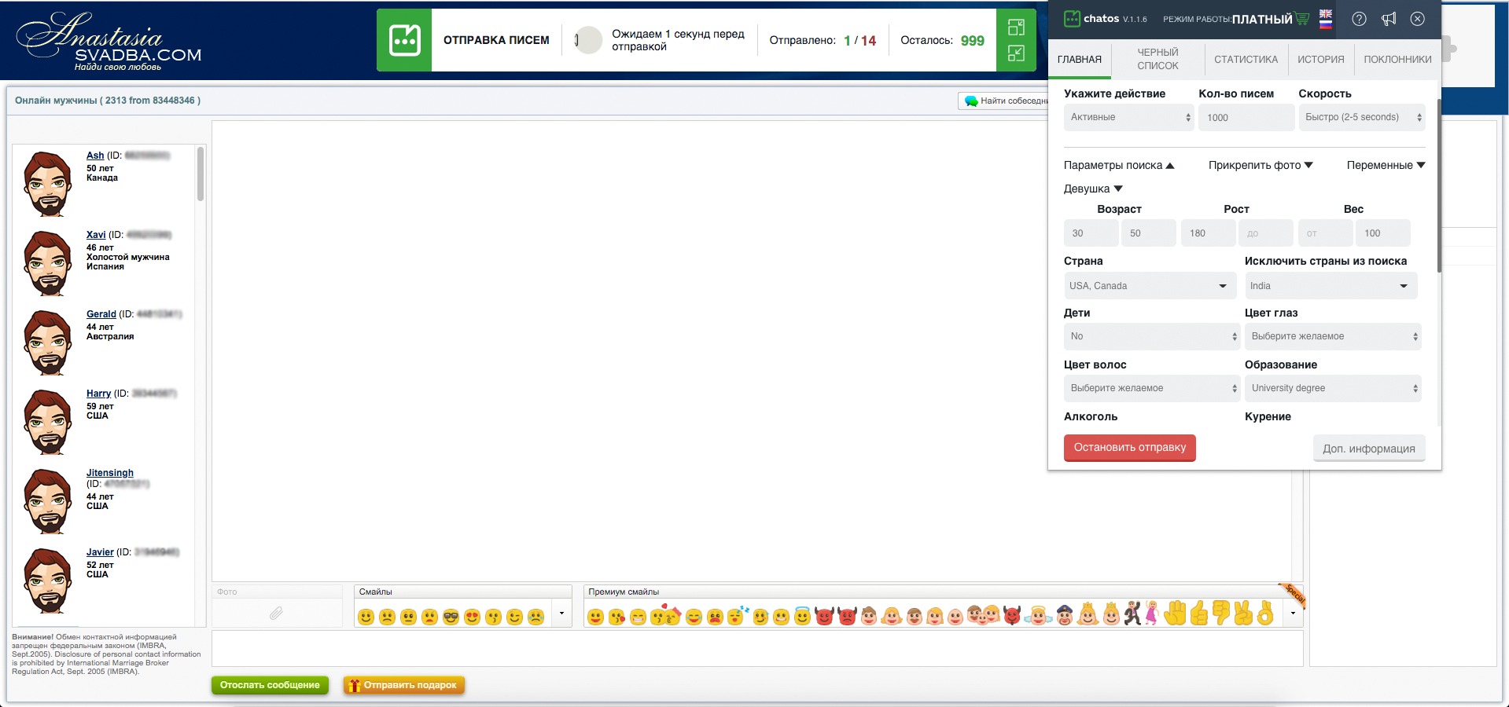Insert the premium victory hand sign
The height and width of the screenshot is (707, 1509).
click(1243, 613)
